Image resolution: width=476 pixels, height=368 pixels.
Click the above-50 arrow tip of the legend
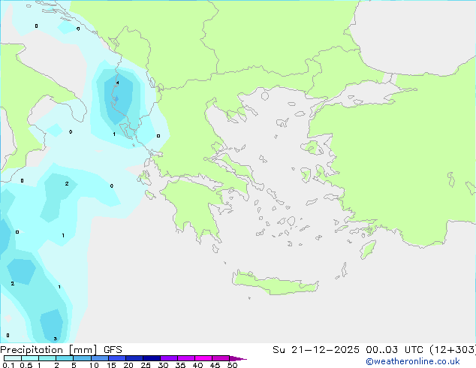[x=238, y=358]
